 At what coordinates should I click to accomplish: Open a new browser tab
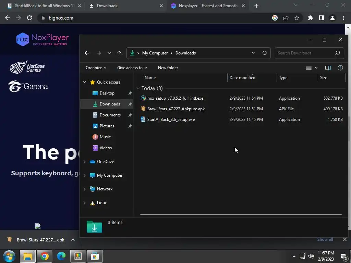pos(256,6)
